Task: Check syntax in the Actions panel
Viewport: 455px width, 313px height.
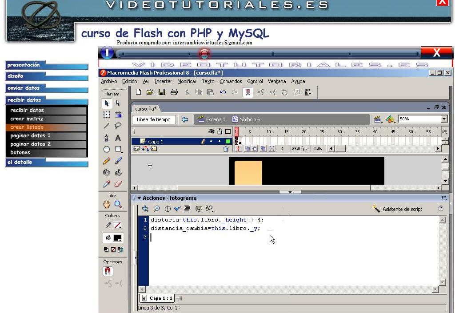Action: pos(177,209)
